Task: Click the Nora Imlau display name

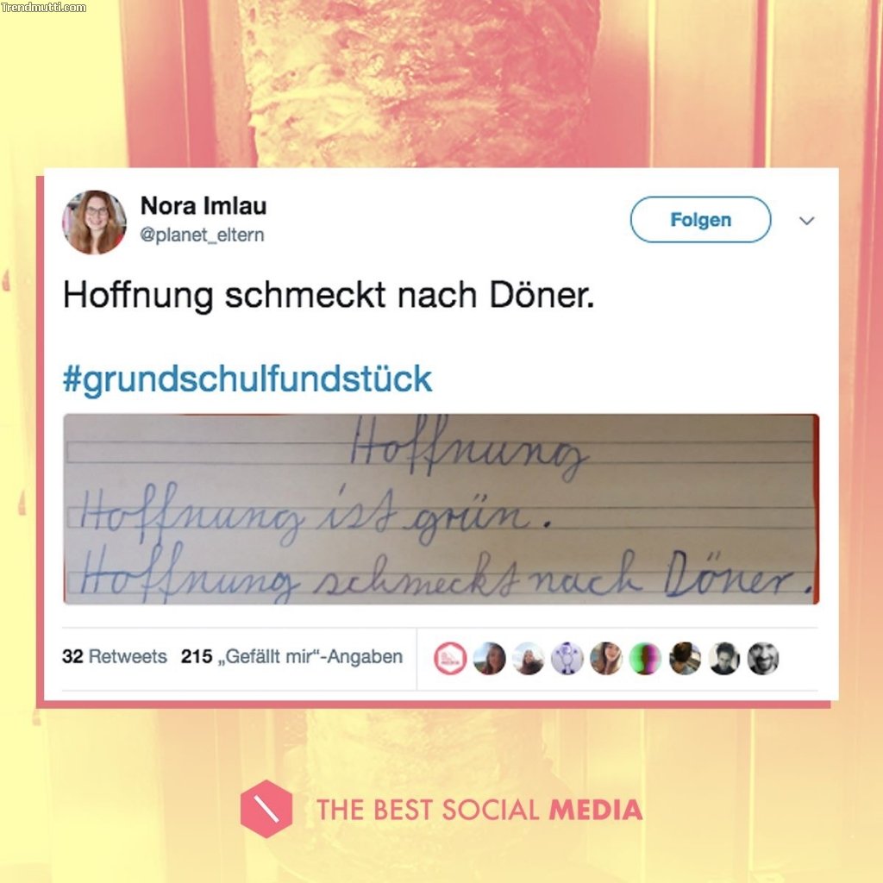Action: [204, 205]
